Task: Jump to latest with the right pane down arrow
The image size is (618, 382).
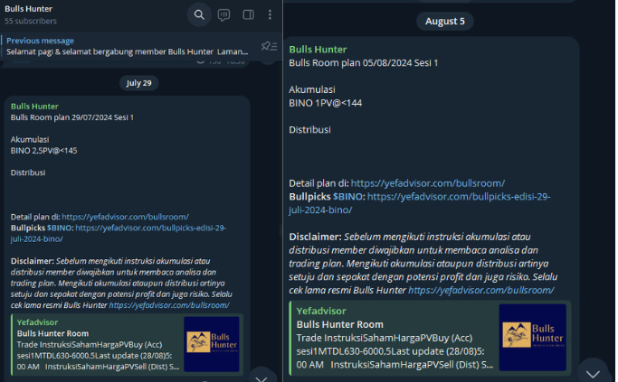Action: click(x=593, y=372)
